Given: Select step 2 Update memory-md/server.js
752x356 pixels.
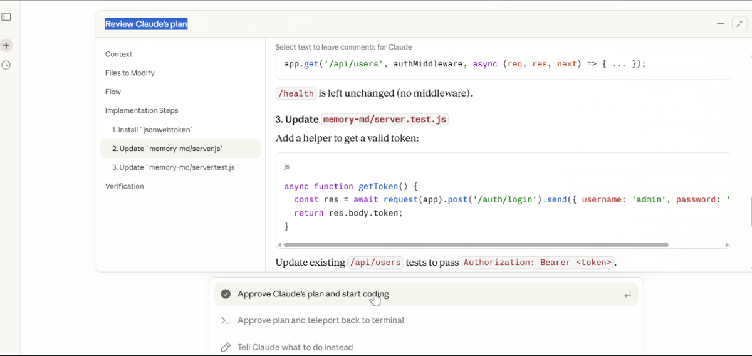Looking at the screenshot, I should [x=180, y=149].
